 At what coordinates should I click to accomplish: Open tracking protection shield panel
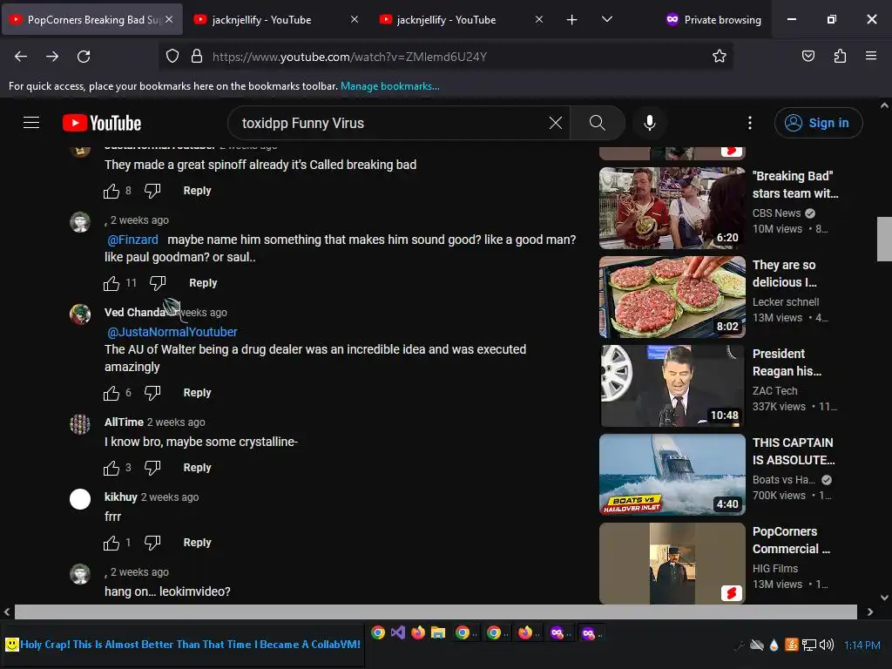tap(172, 57)
